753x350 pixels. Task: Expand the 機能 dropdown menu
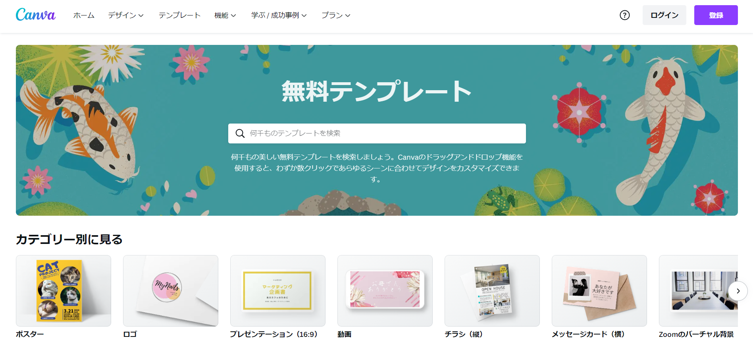point(225,15)
